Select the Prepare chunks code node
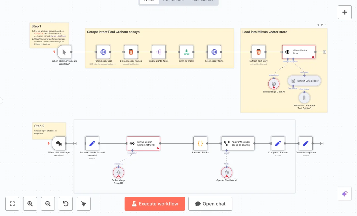 [x=200, y=143]
